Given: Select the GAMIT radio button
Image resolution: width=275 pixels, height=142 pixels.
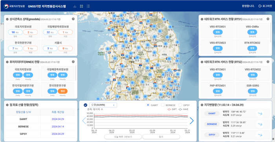Looking at the screenshot, I should point(148,105).
